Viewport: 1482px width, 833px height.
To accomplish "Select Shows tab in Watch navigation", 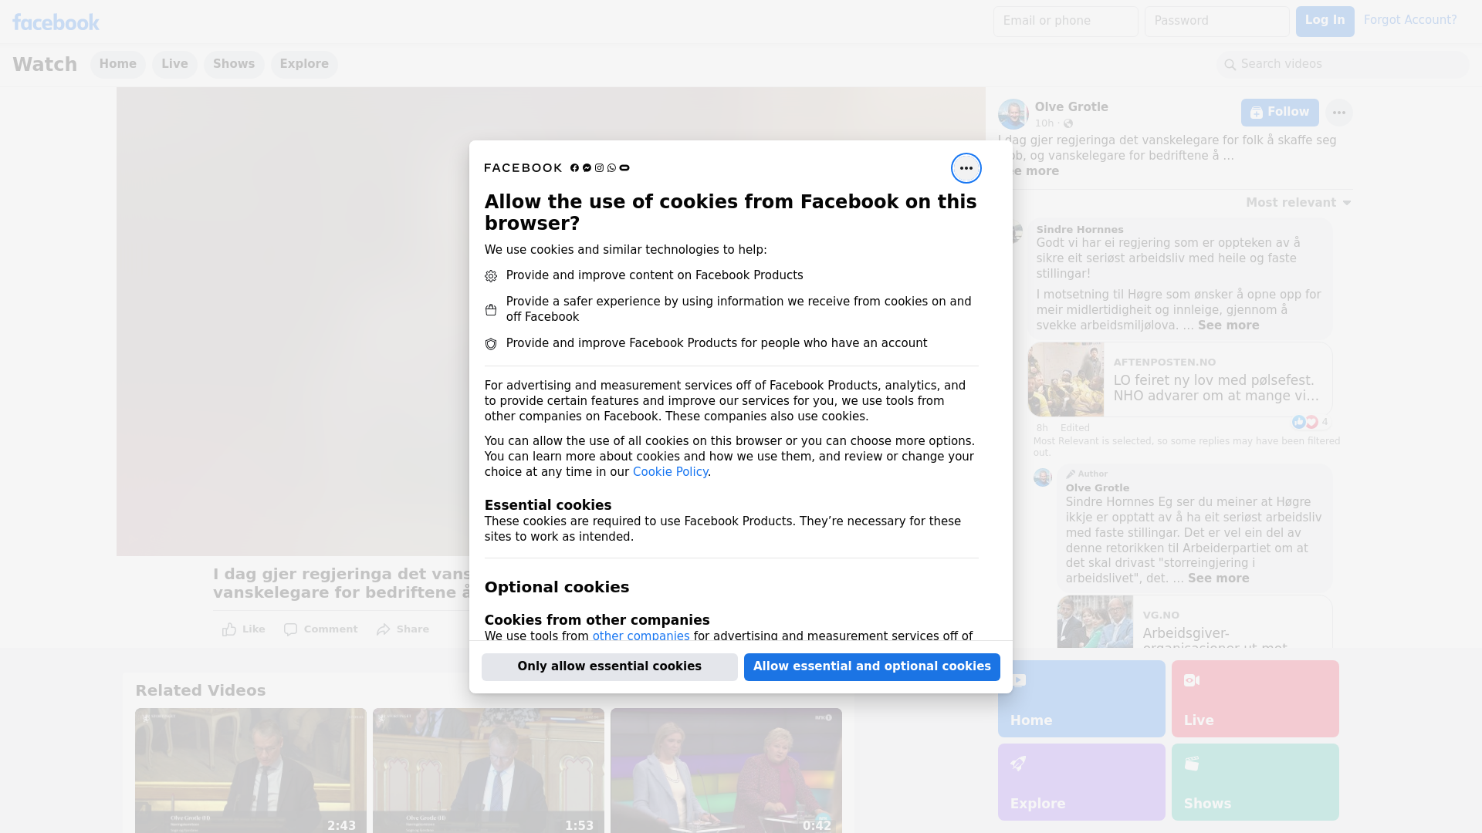I will point(234,64).
